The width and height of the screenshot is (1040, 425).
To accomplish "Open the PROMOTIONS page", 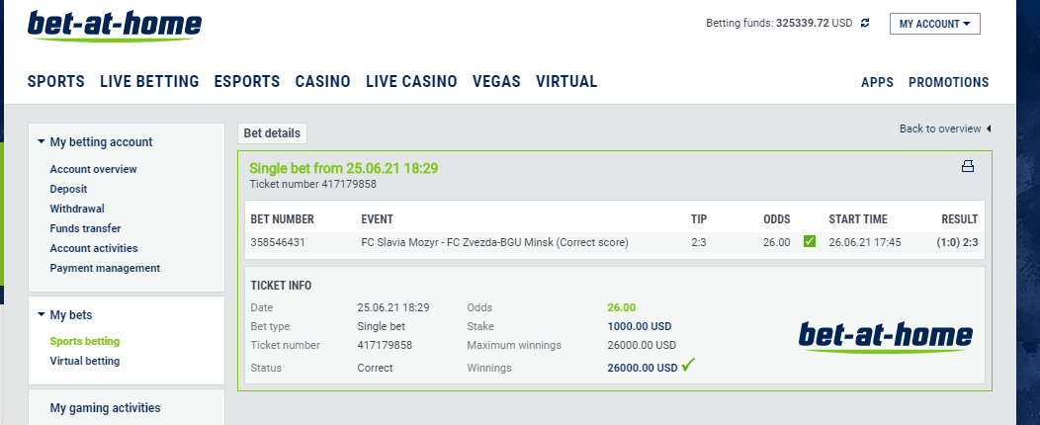I will [x=948, y=82].
